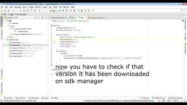
Task: Click the navigate Back blue arrow
Action: (x=39, y=10)
